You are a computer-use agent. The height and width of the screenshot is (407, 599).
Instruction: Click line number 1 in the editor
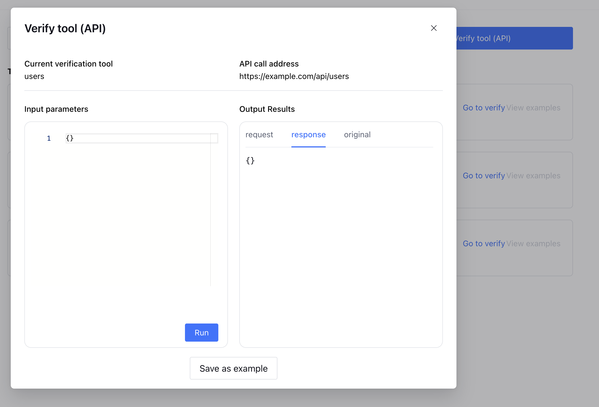tap(49, 138)
